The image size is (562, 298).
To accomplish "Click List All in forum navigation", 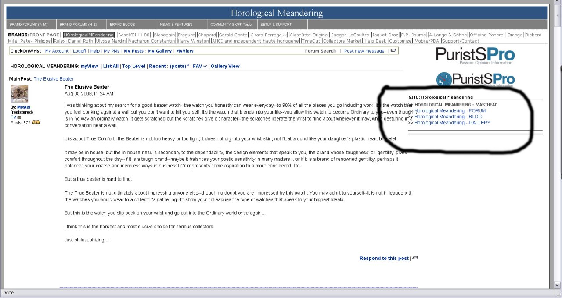I will (111, 66).
